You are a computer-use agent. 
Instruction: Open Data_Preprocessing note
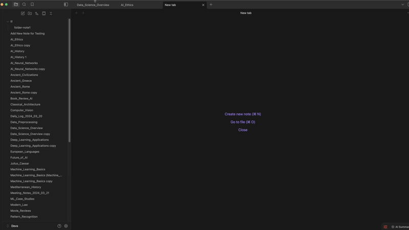pos(24,122)
